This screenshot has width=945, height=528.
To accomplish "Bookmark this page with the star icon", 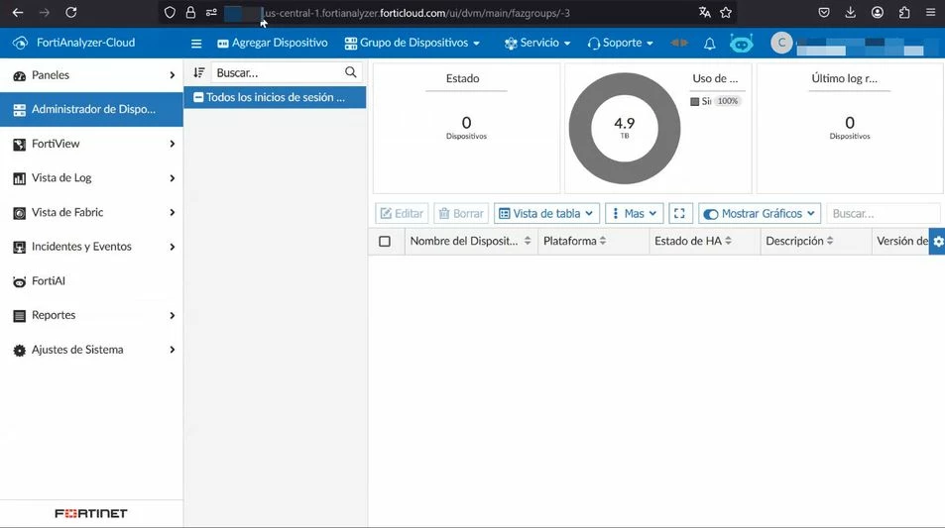I will tap(726, 12).
